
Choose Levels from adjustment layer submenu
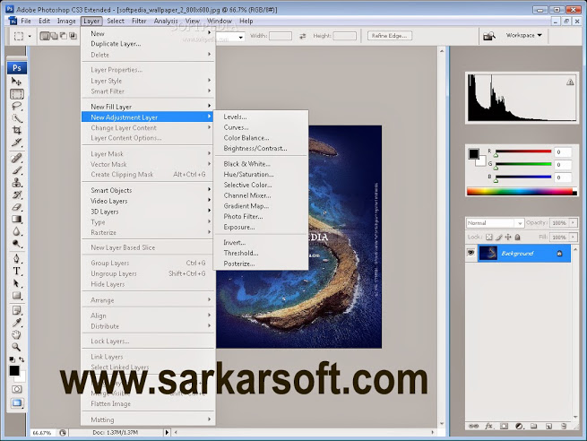coord(235,117)
